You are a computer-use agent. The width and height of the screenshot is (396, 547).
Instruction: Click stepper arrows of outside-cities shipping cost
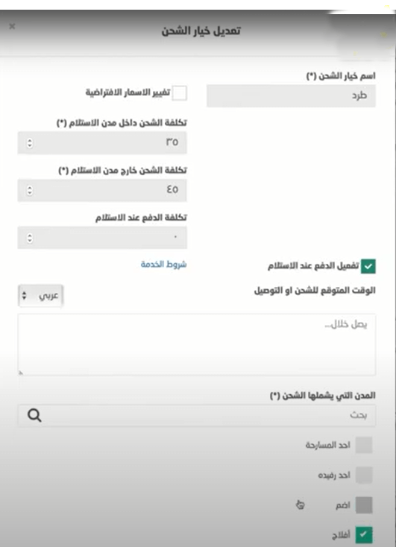(30, 190)
